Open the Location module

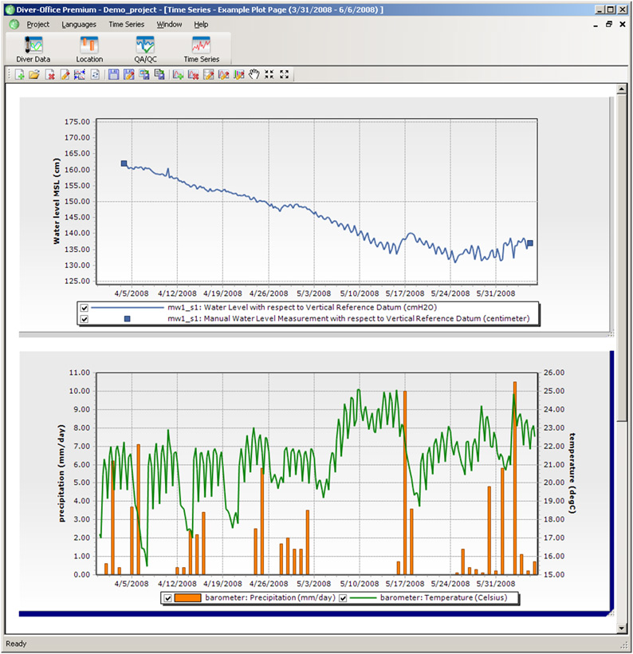[89, 49]
